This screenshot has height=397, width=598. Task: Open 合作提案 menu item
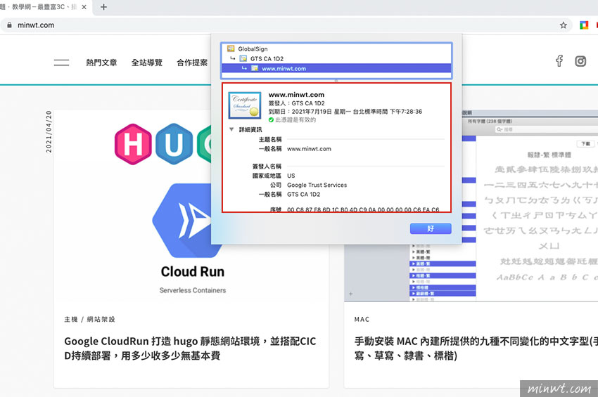coord(192,63)
